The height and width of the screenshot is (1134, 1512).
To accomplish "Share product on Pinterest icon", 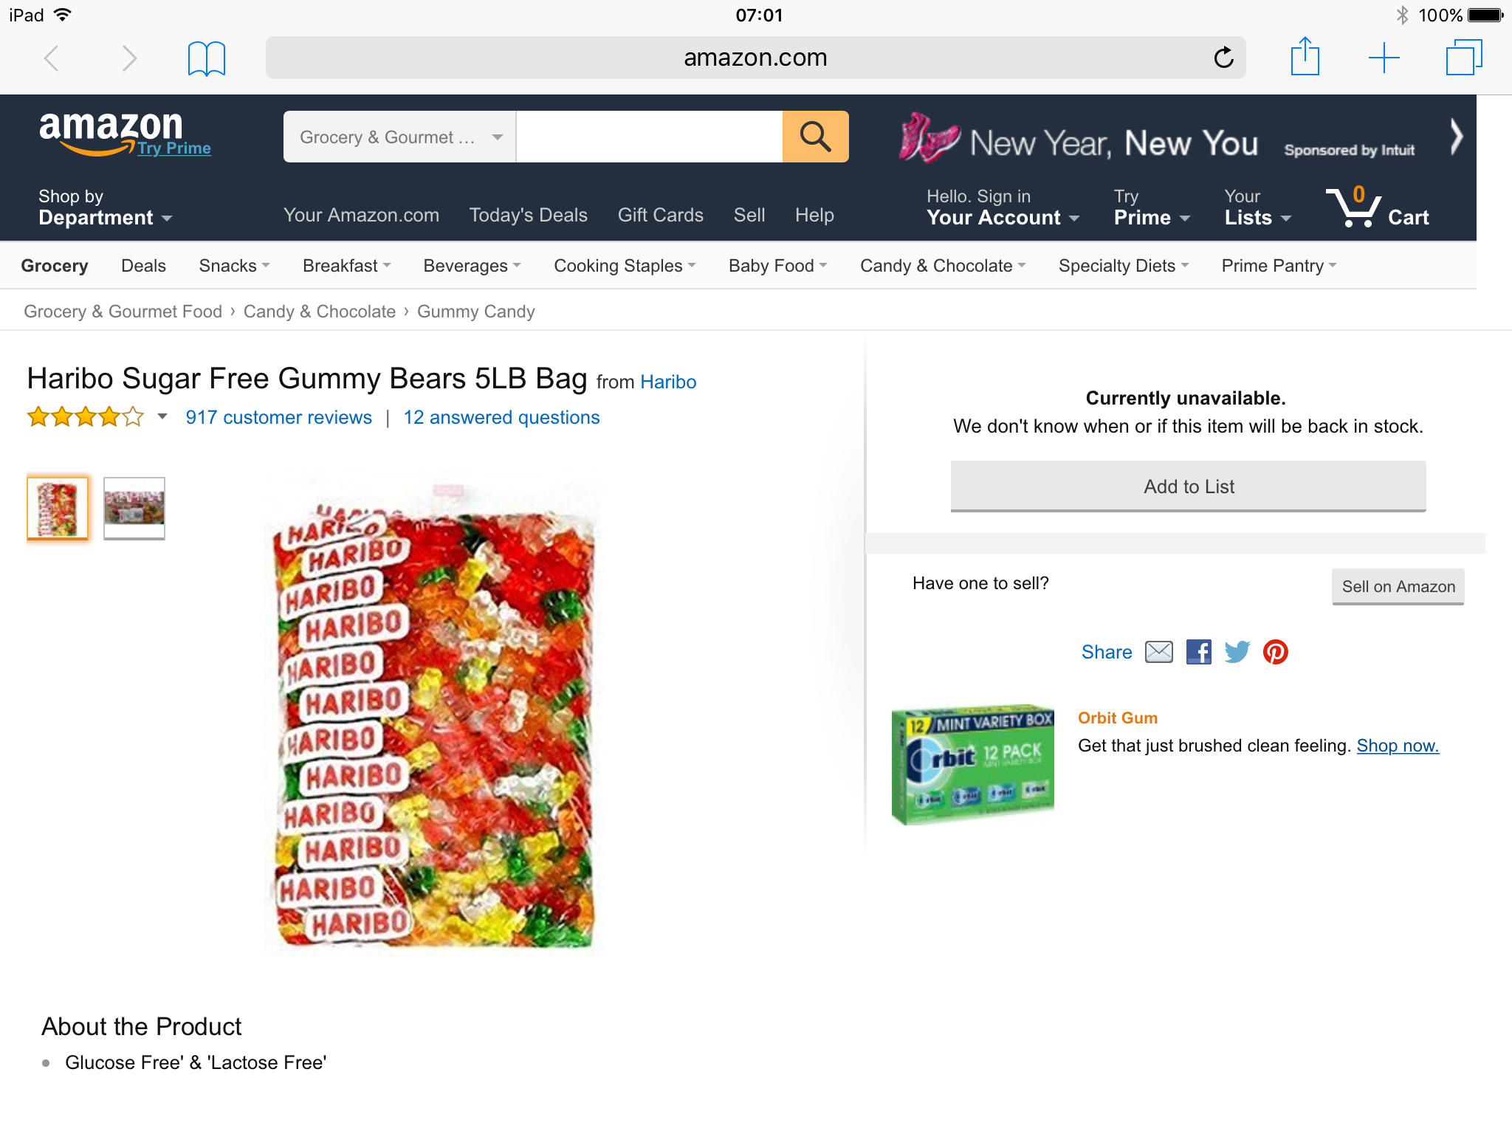I will [x=1275, y=652].
